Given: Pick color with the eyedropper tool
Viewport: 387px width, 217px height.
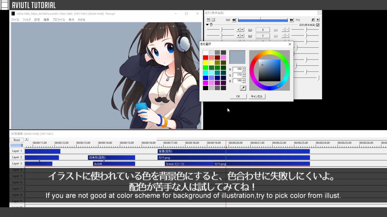Looking at the screenshot, I should point(243,88).
